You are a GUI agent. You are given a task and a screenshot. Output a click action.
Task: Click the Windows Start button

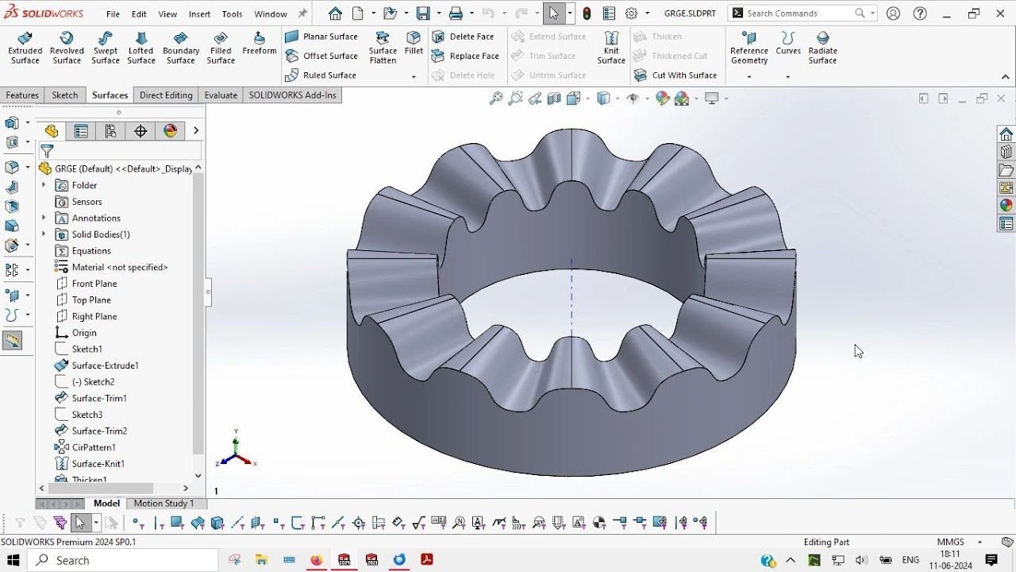[x=13, y=560]
